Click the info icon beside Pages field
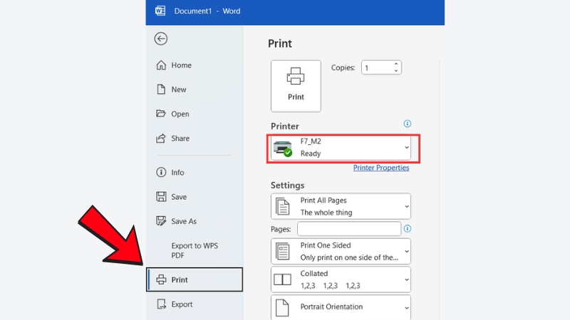Viewport: 570px width, 320px height. (407, 228)
